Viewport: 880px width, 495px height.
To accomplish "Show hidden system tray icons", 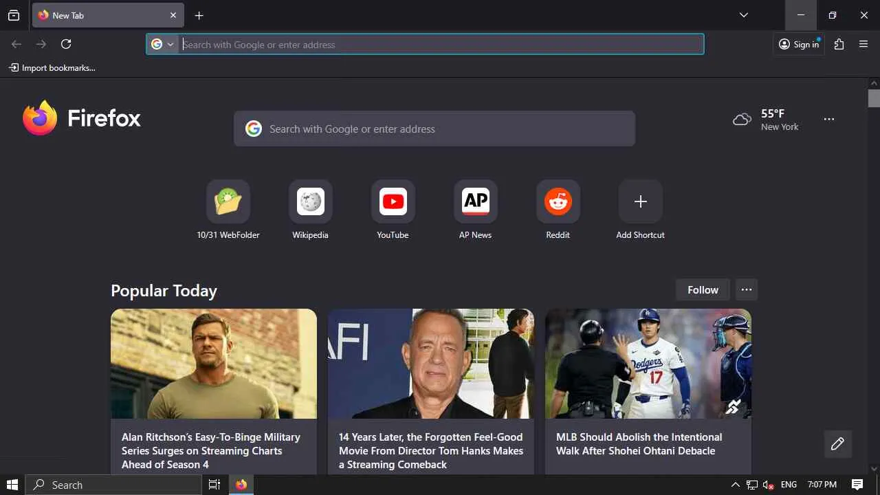I will (736, 485).
